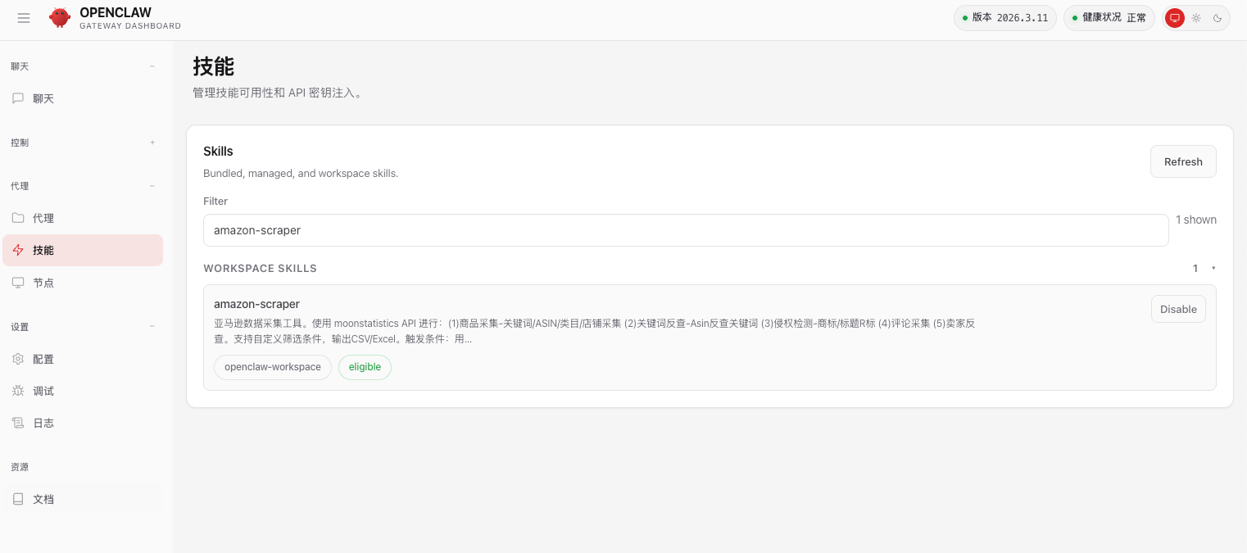Click the skills Filter text field
This screenshot has height=553, width=1247.
pos(685,230)
